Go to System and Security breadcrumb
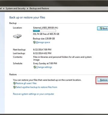This screenshot has width=108, height=115. [16, 8]
